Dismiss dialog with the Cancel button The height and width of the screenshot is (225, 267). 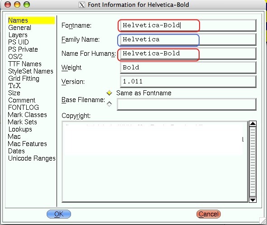pyautogui.click(x=209, y=214)
